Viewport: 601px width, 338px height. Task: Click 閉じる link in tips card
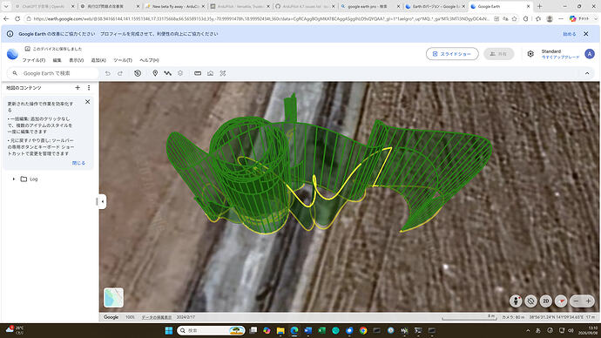click(78, 163)
